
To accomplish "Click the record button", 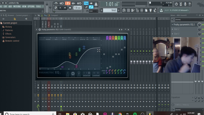I will pyautogui.click(x=70, y=8).
